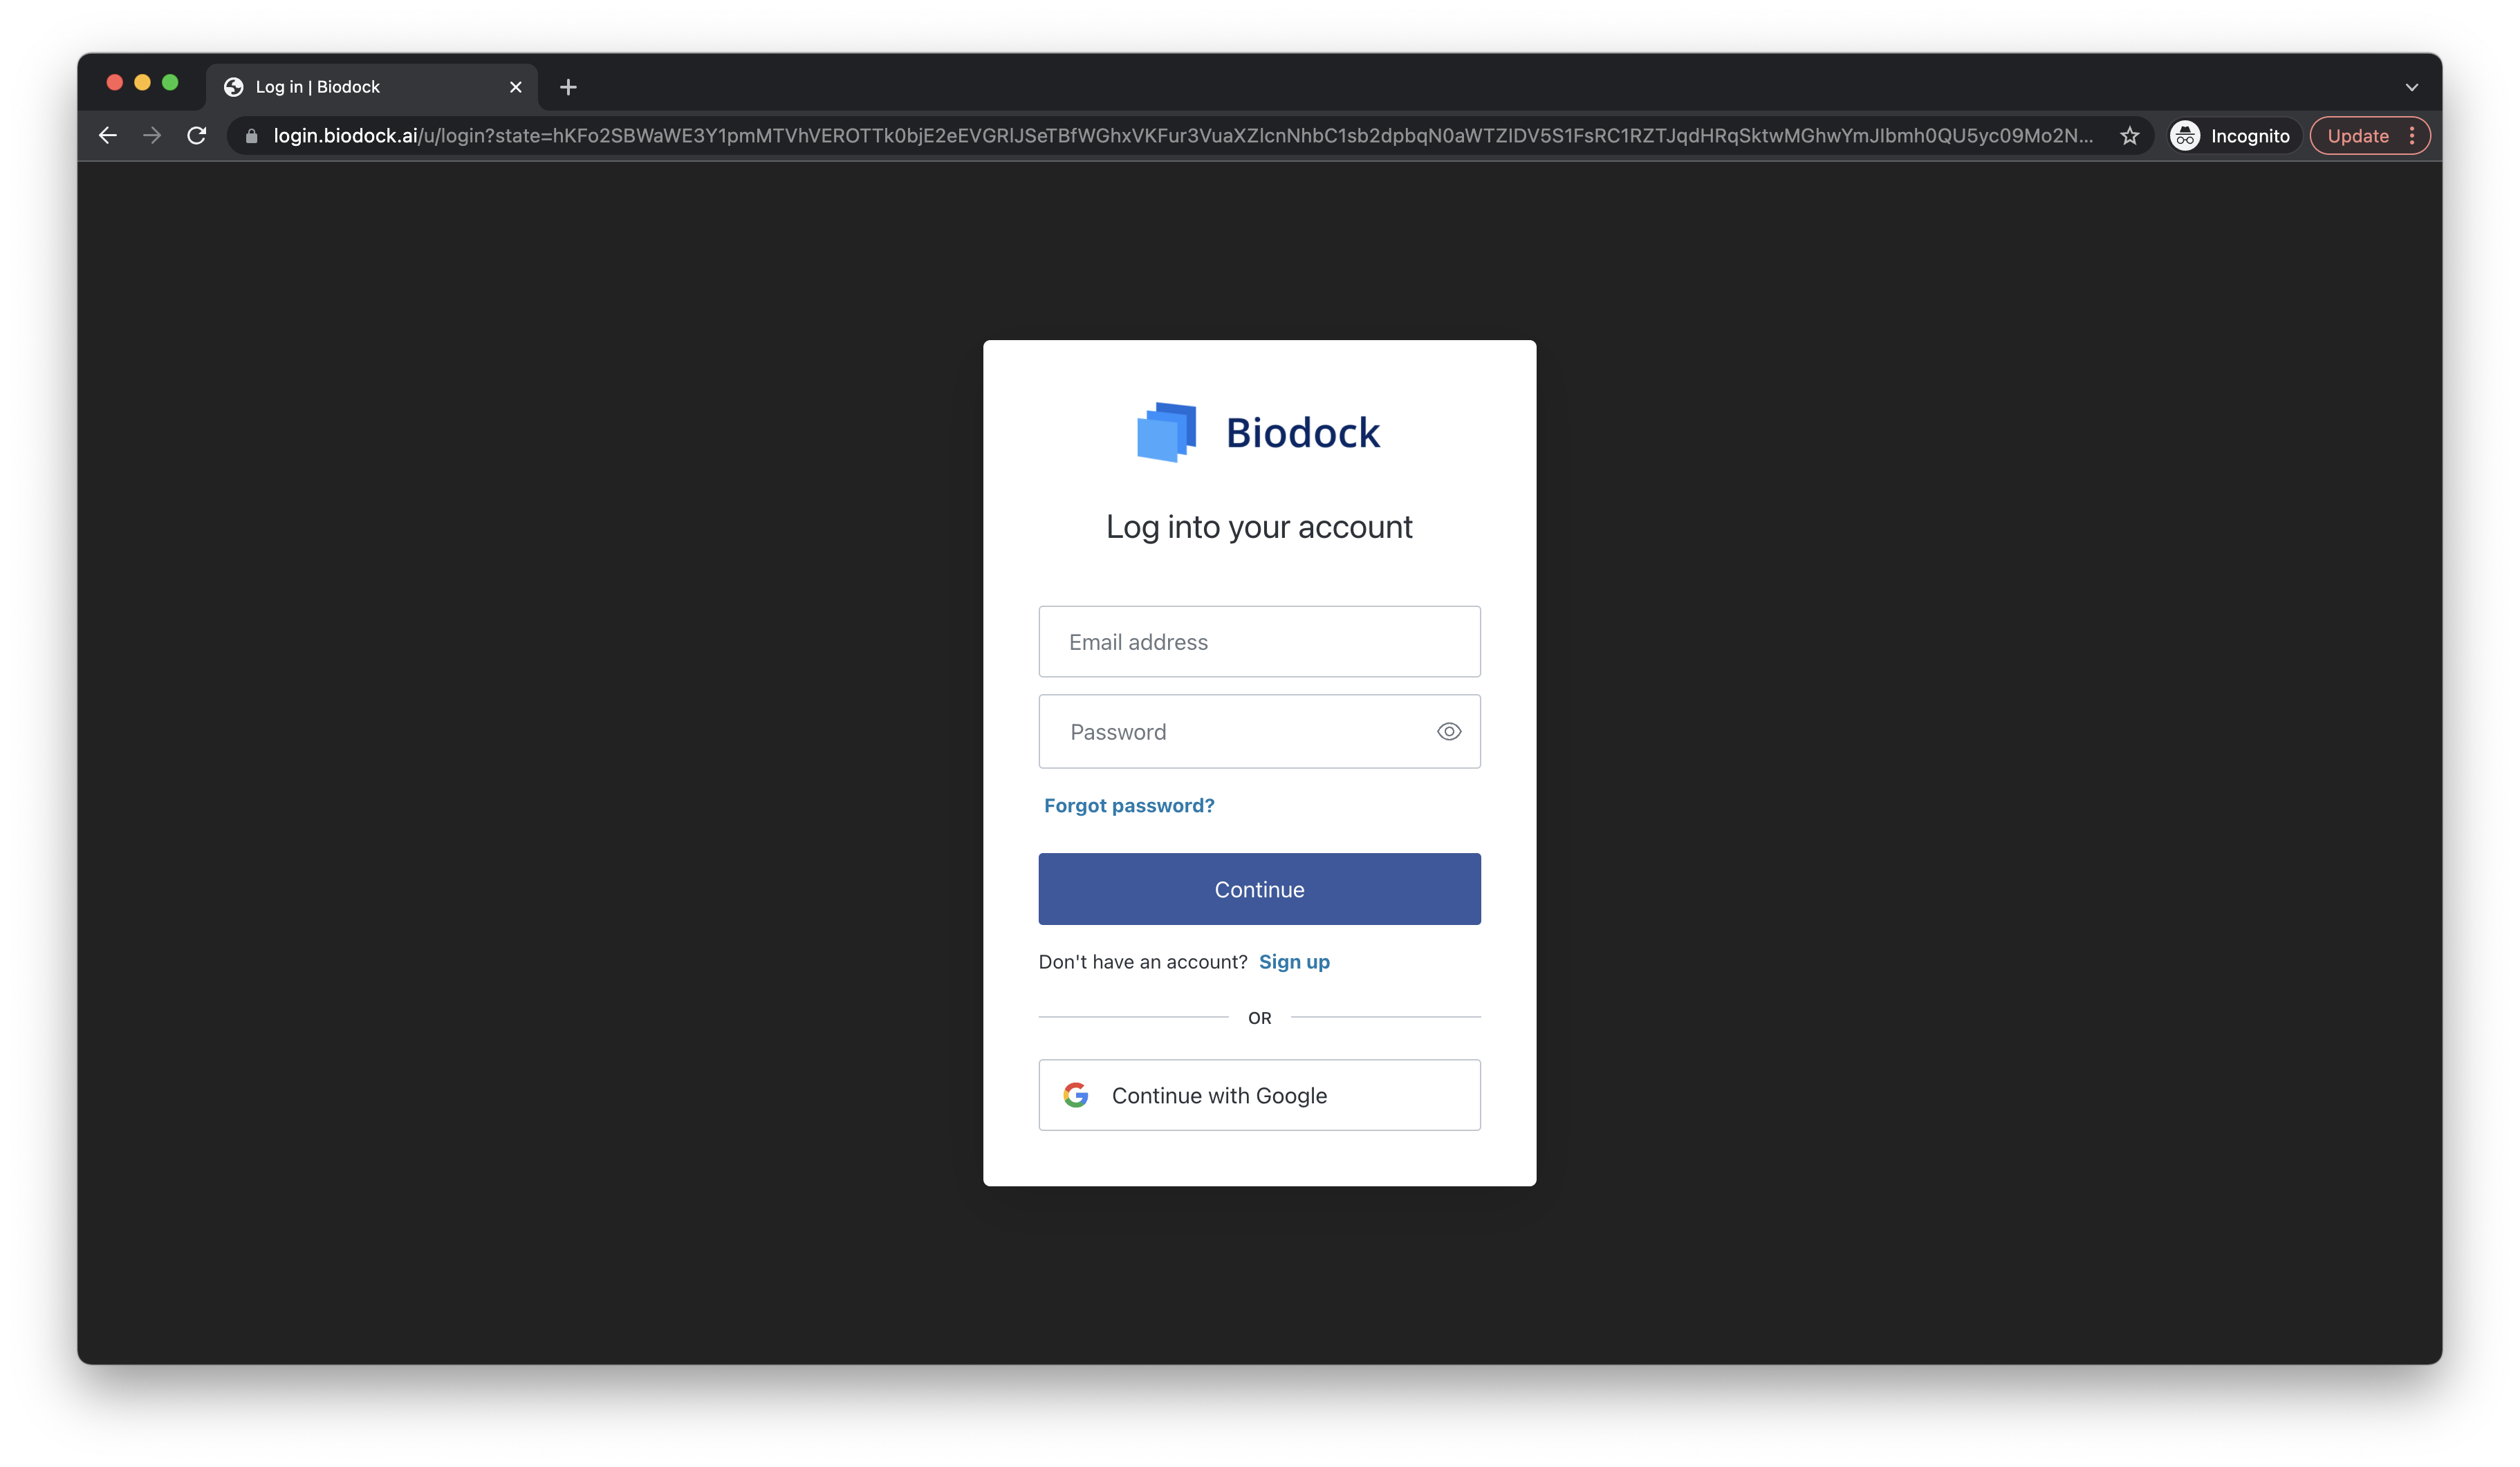Click the browser tab close button
This screenshot has width=2520, height=1467.
(x=515, y=86)
